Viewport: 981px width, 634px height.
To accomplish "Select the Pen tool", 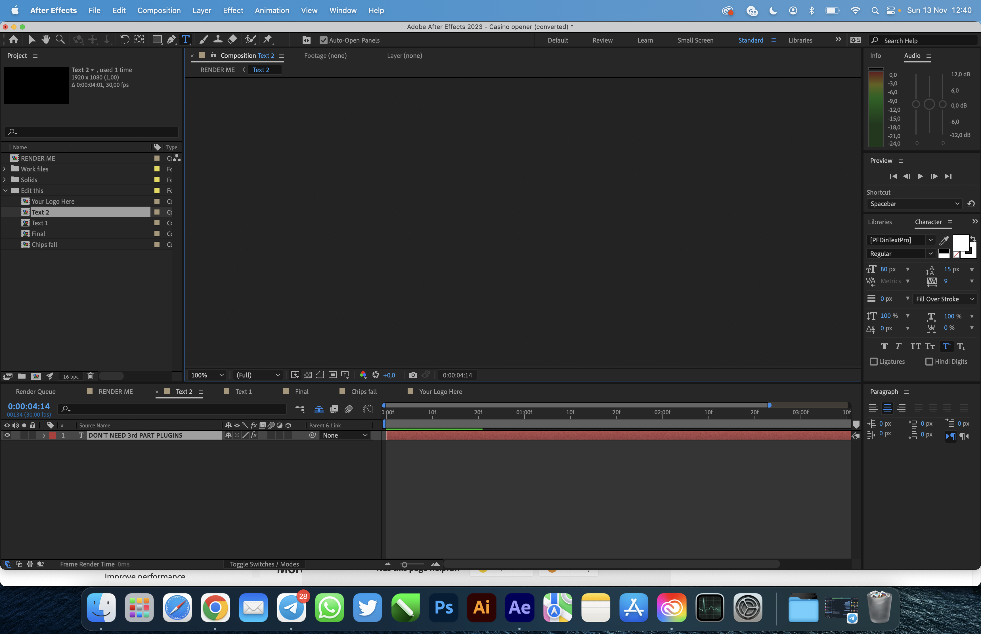I will [x=171, y=39].
